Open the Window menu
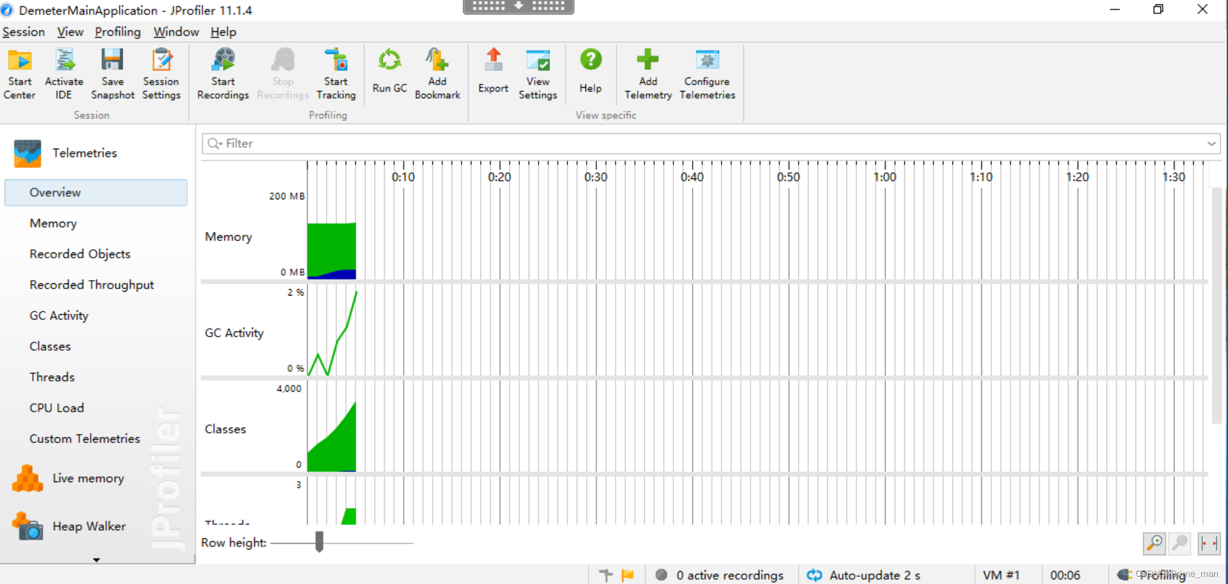Screen dimensions: 1228x584 point(176,32)
